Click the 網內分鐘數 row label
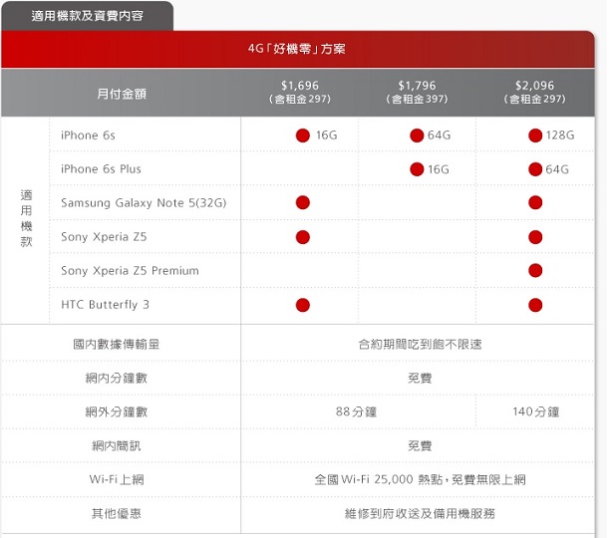 coord(117,379)
